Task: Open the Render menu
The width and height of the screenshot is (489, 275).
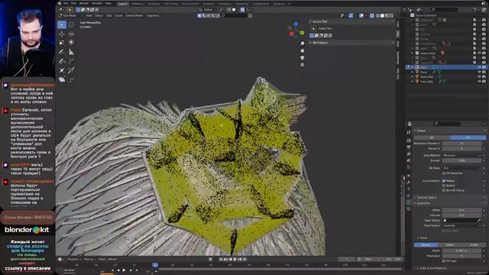Action: 83,3
